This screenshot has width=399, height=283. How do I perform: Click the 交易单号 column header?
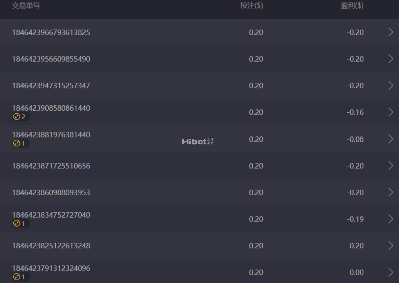tap(26, 6)
